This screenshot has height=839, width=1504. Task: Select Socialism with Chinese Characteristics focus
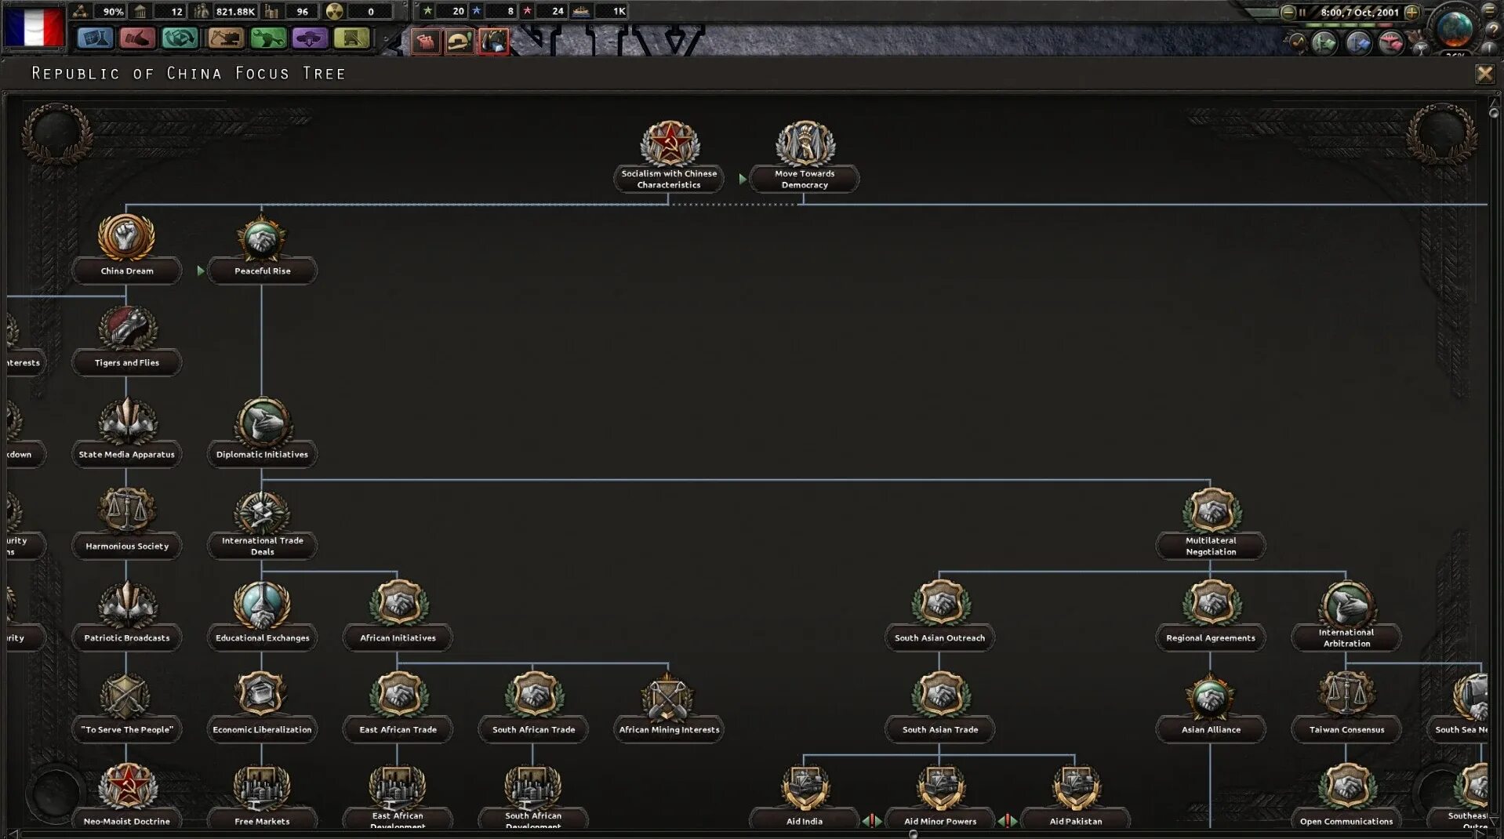[669, 156]
